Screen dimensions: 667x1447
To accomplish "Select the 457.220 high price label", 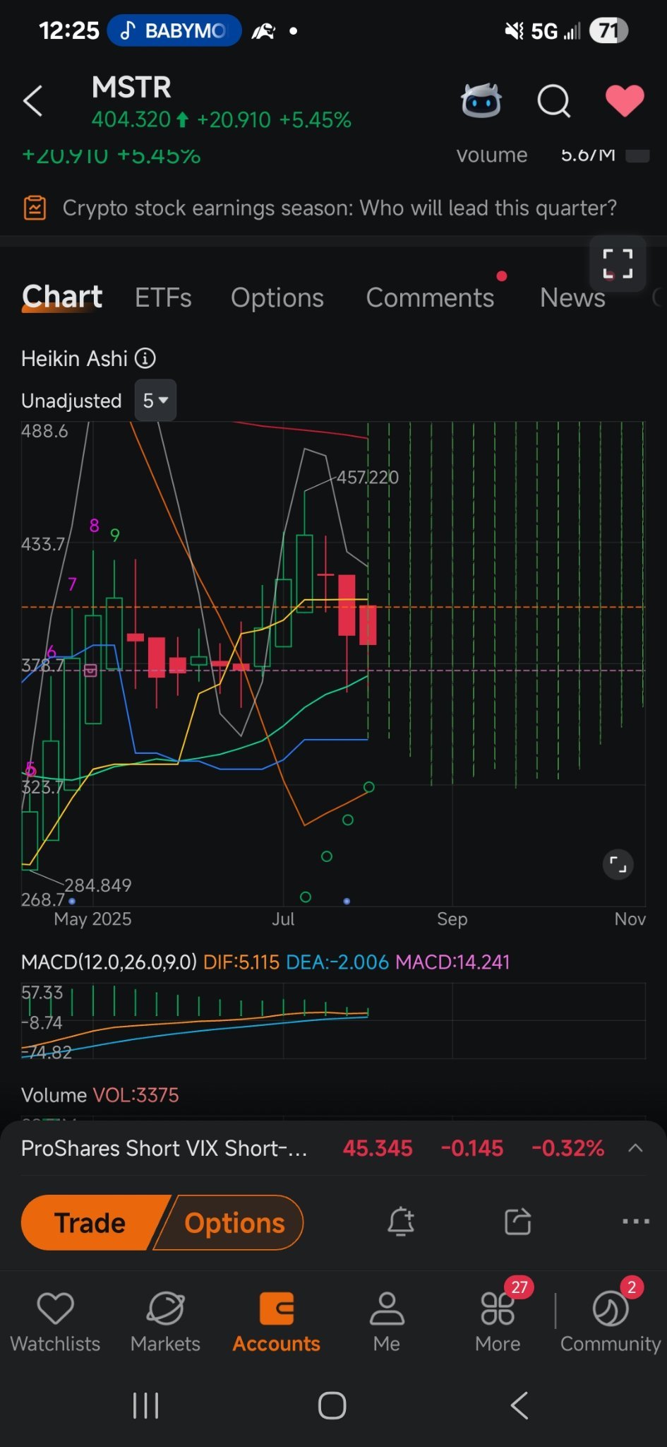I will pos(368,478).
